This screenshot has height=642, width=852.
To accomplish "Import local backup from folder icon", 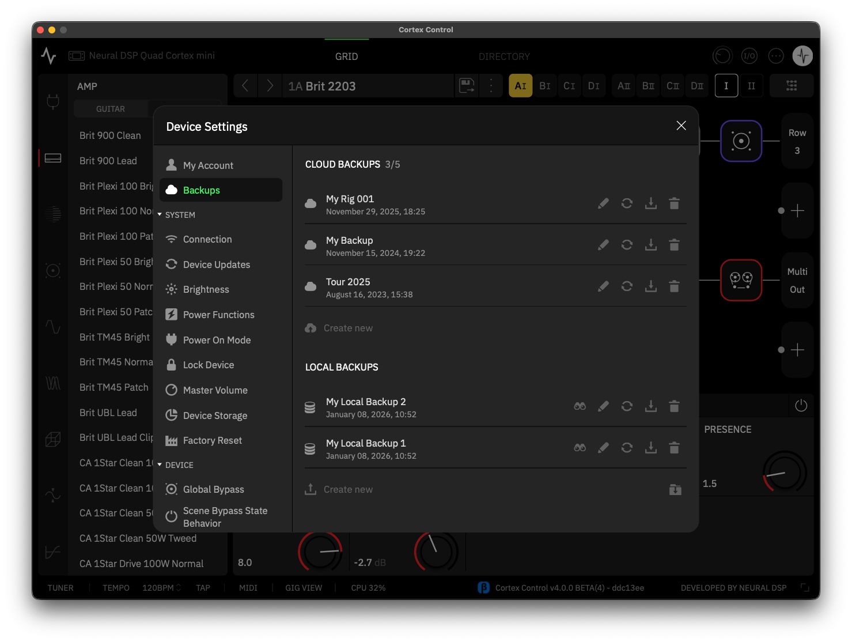I will click(x=675, y=489).
